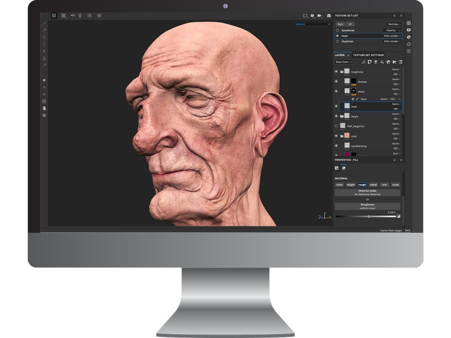Image resolution: width=451 pixels, height=338 pixels.
Task: Select the Projection tool
Action: point(44,37)
